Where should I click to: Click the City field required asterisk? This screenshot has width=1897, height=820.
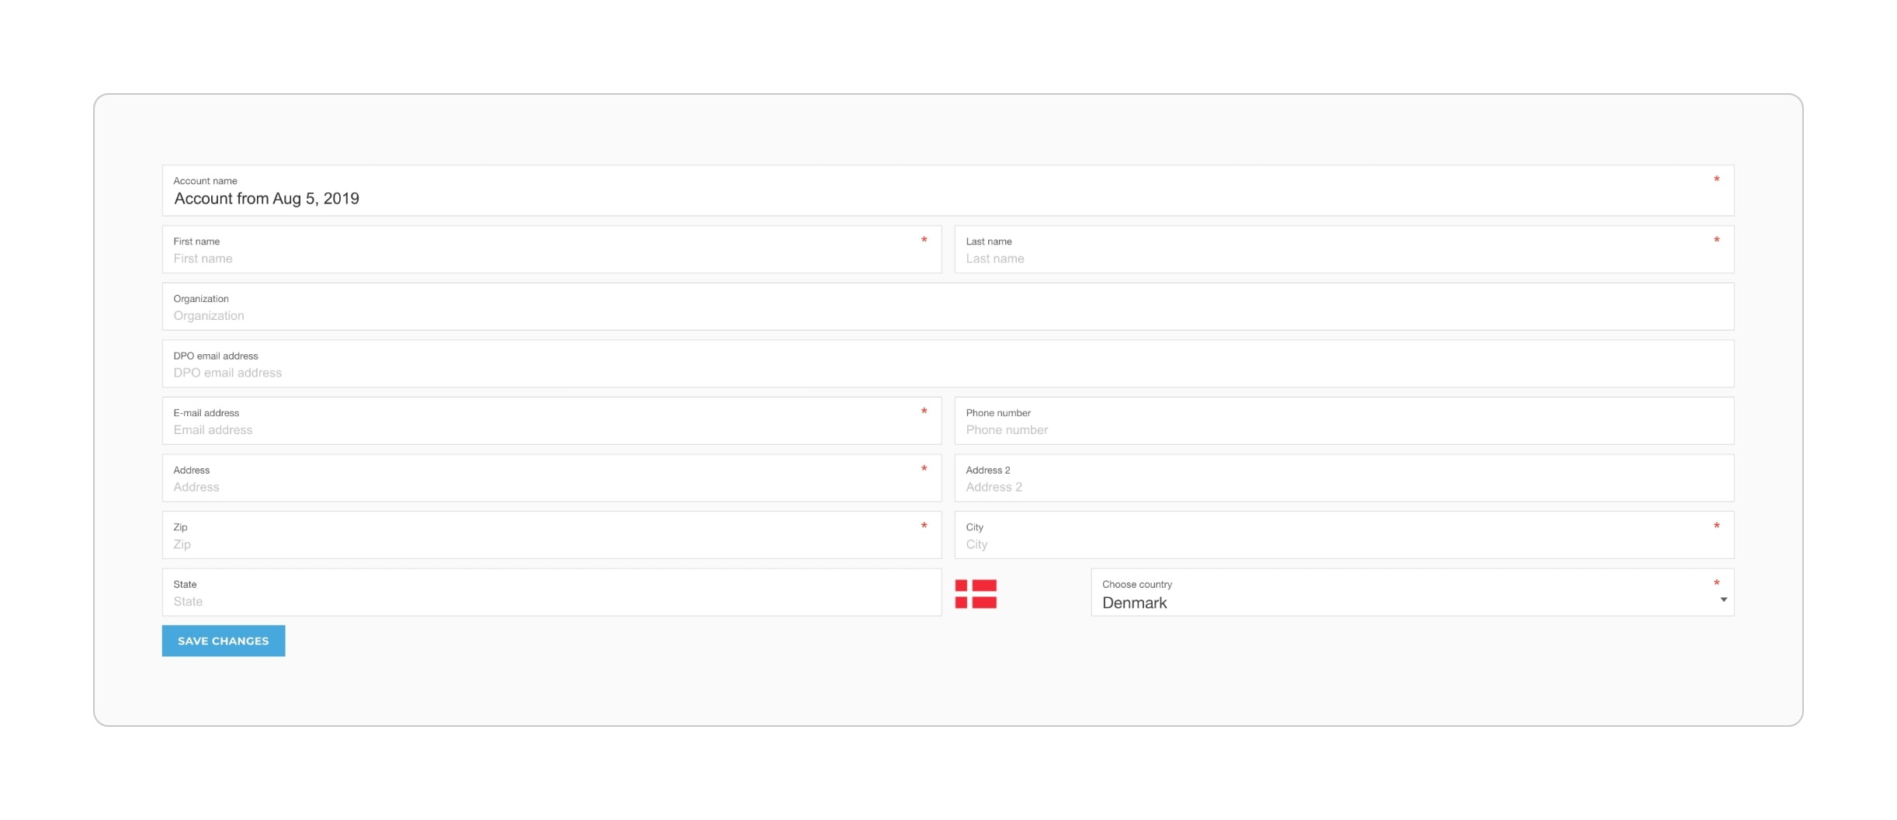pyautogui.click(x=1716, y=526)
